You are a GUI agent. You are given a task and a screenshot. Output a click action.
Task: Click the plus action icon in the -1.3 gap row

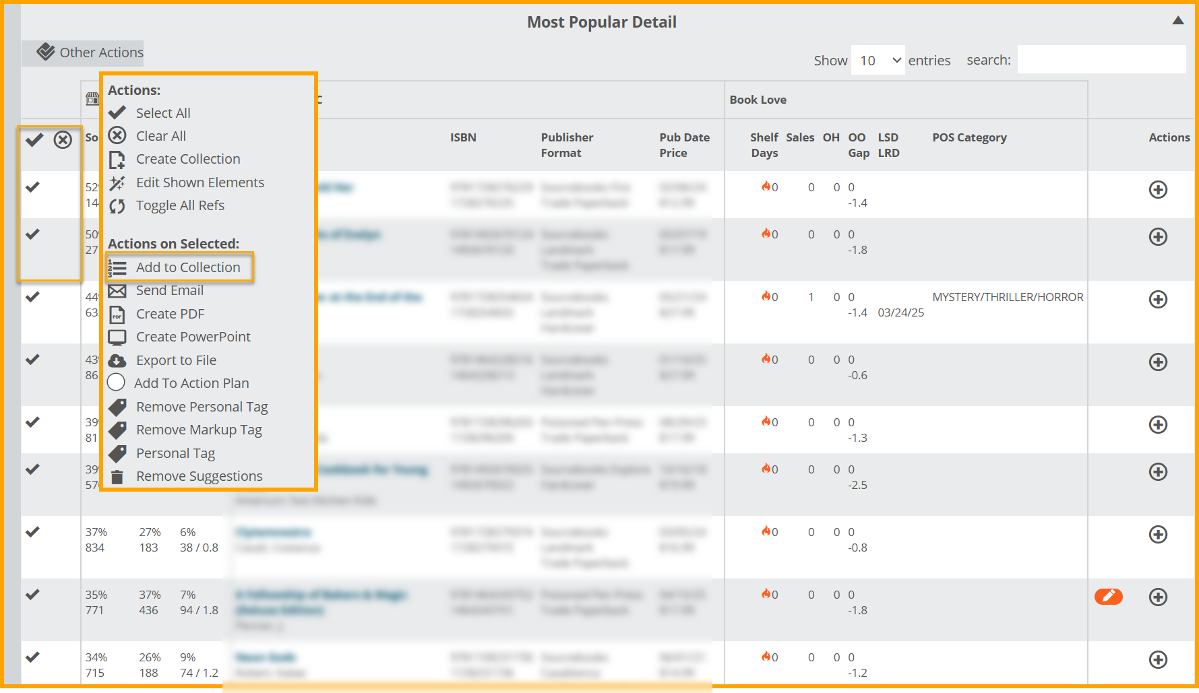[1158, 425]
